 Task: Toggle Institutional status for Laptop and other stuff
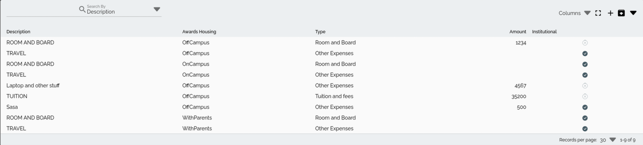point(585,86)
